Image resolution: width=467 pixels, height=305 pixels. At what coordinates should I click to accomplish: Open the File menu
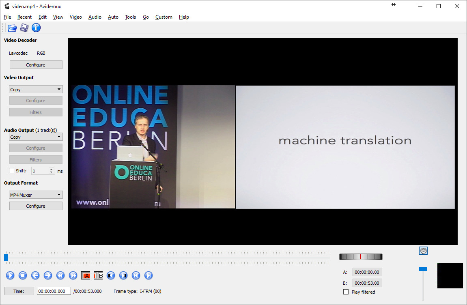click(7, 17)
